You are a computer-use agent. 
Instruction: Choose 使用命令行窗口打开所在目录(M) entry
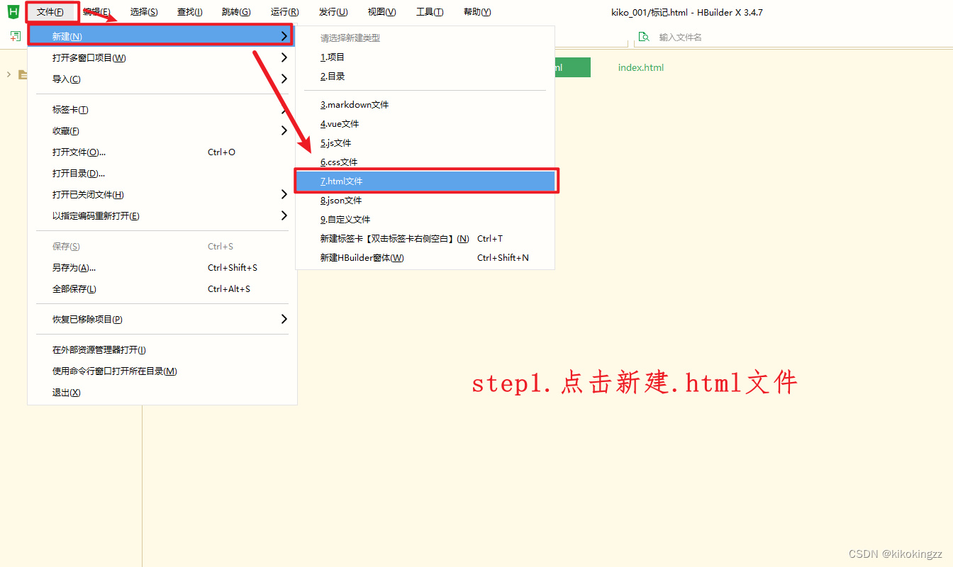pos(162,371)
